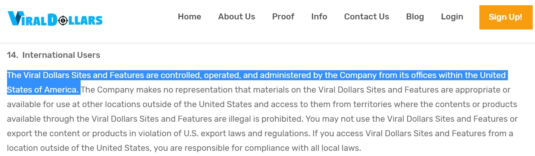Screen dimensions: 535x156
Task: Click the blue V emblem in logo
Action: tap(15, 18)
